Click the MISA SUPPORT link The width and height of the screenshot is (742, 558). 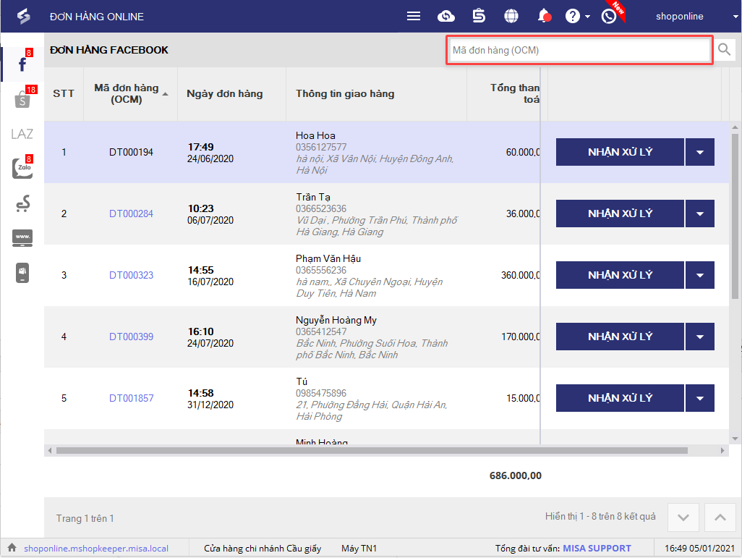597,549
